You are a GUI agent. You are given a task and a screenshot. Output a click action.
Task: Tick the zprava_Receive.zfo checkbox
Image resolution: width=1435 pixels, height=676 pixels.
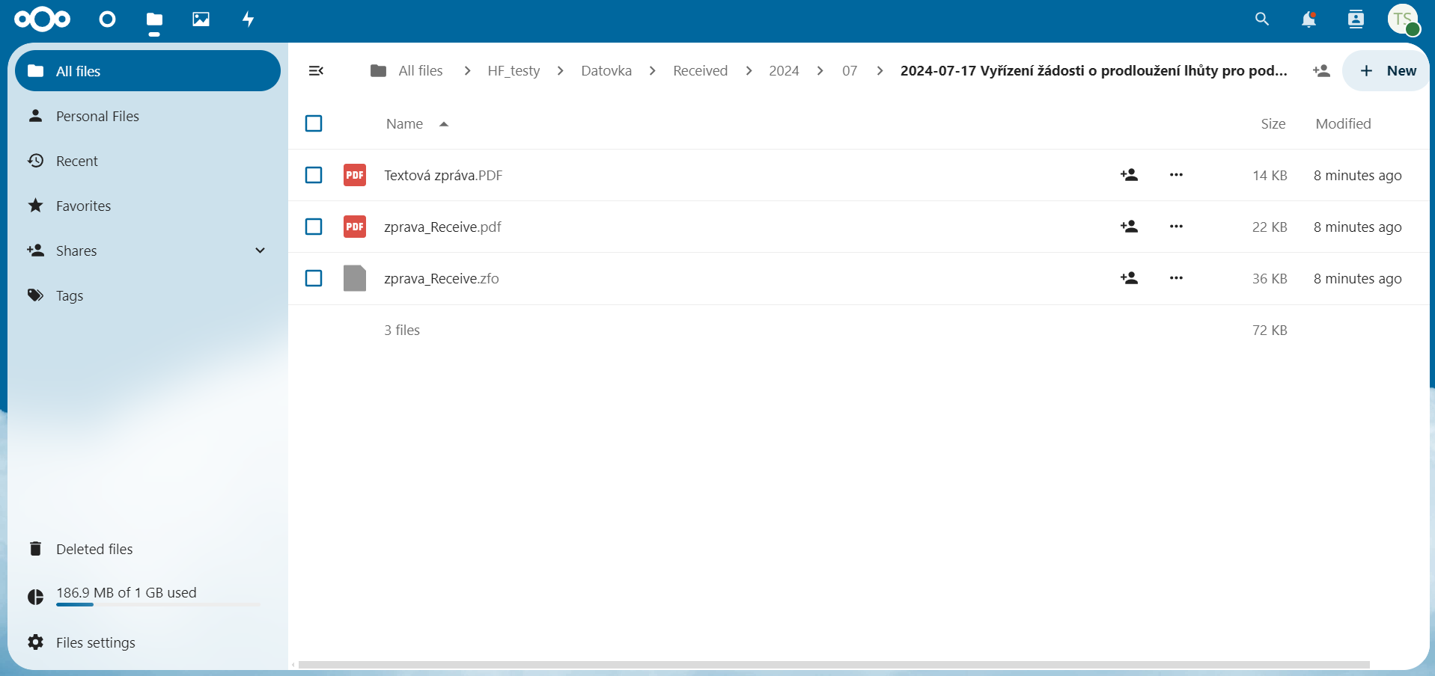point(314,278)
